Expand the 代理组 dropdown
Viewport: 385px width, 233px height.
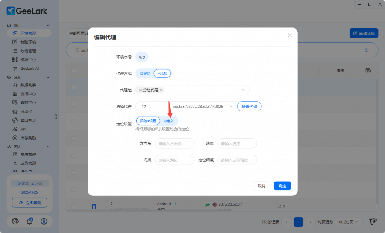tap(243, 90)
